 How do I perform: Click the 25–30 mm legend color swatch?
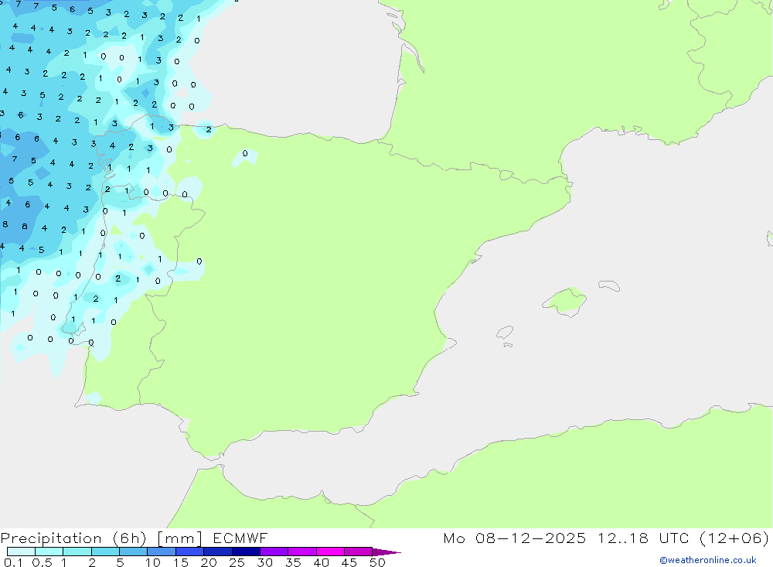[x=246, y=552]
